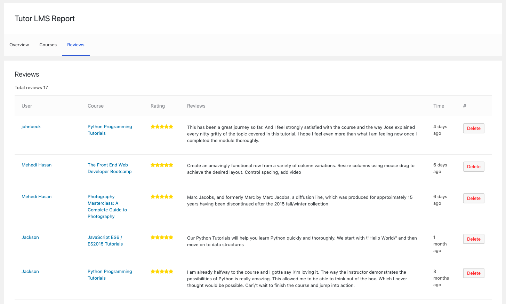Viewport: 506px width, 304px height.
Task: Delete the Photography Masterclass review
Action: coord(474,198)
